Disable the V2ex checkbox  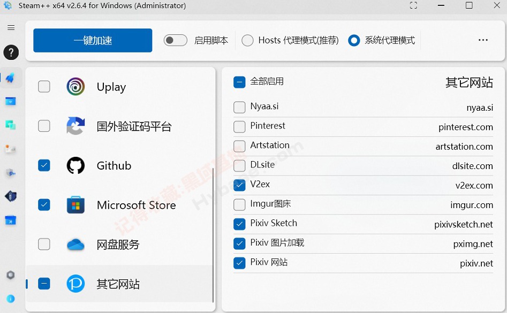click(239, 185)
